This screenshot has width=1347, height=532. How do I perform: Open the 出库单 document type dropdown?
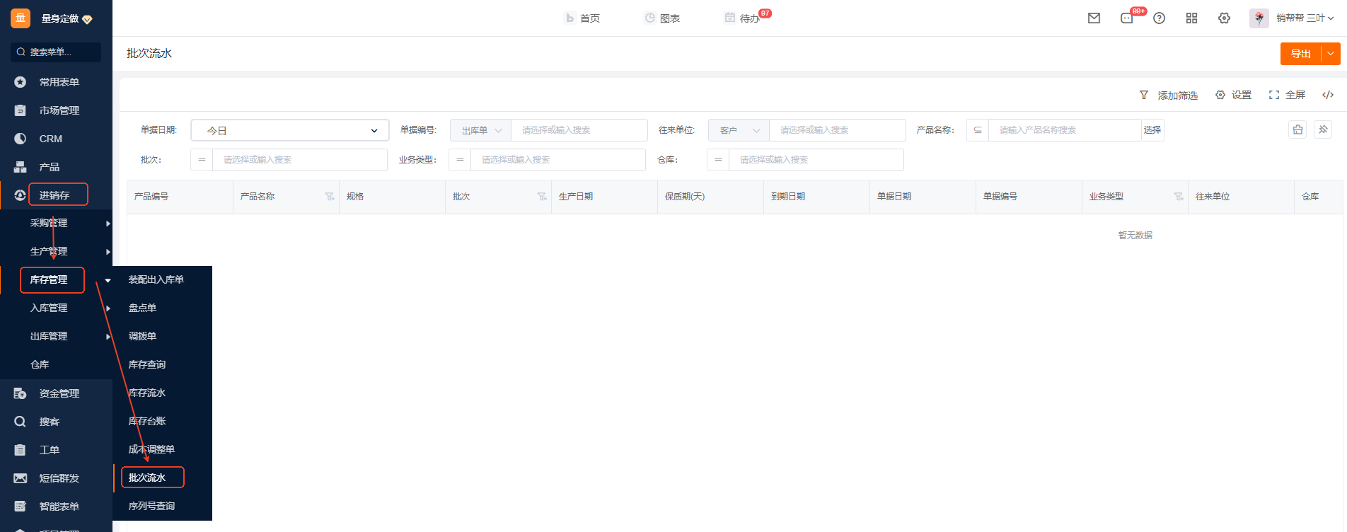tap(480, 130)
